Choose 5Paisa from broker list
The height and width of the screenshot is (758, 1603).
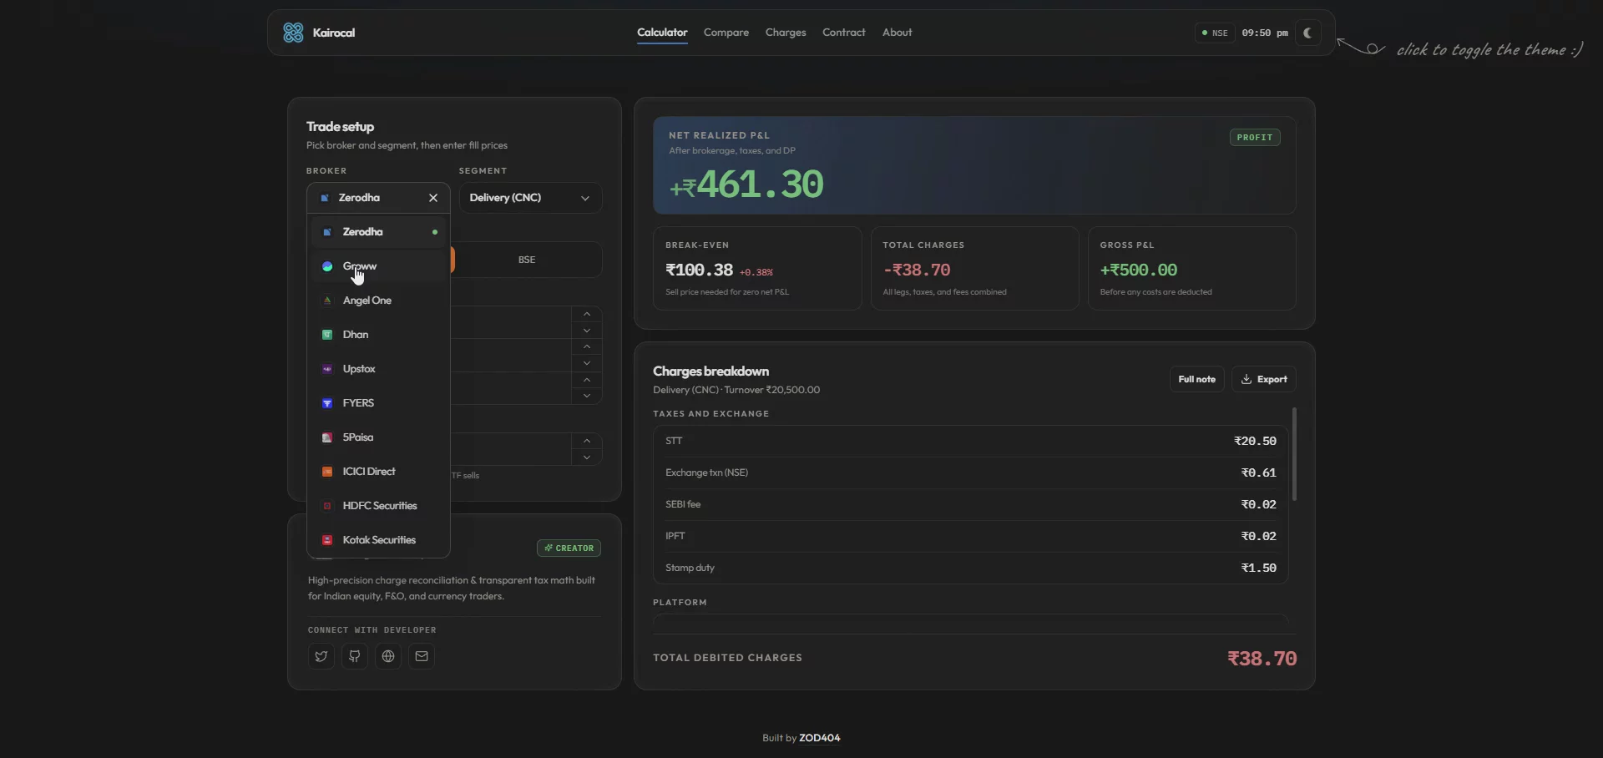[x=379, y=437]
